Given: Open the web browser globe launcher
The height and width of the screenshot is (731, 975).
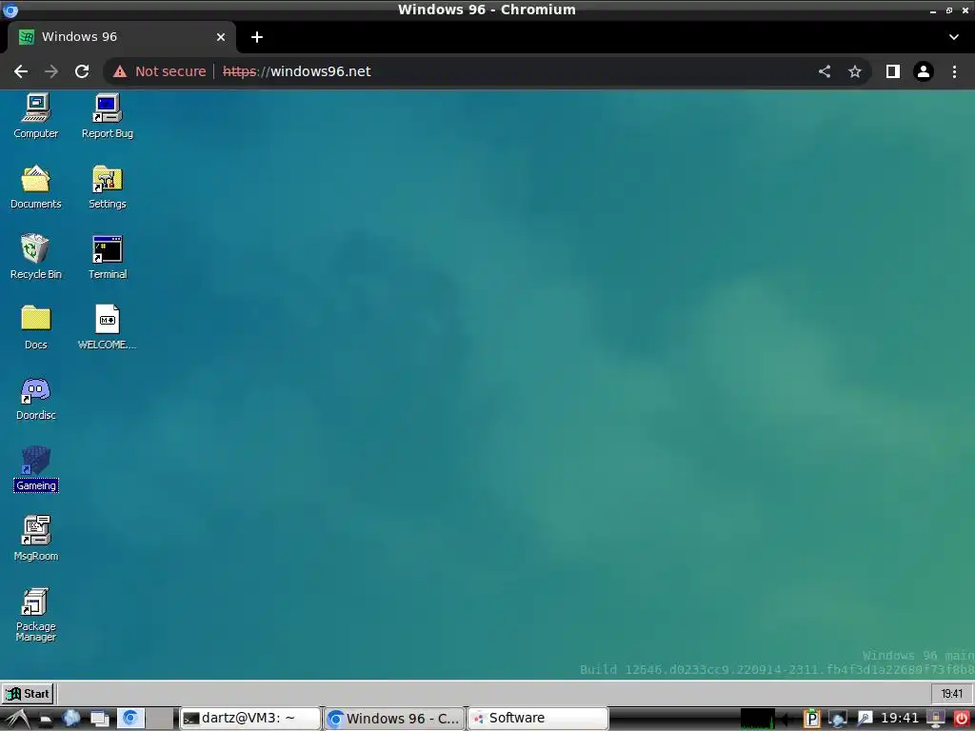Looking at the screenshot, I should [x=70, y=719].
